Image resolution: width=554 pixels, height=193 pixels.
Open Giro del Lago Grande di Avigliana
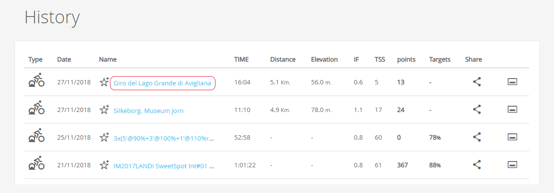point(162,83)
